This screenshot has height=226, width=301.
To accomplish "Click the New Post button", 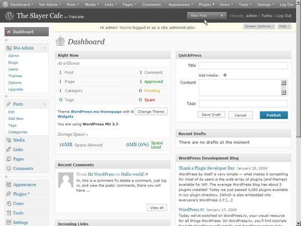I will [202, 16].
